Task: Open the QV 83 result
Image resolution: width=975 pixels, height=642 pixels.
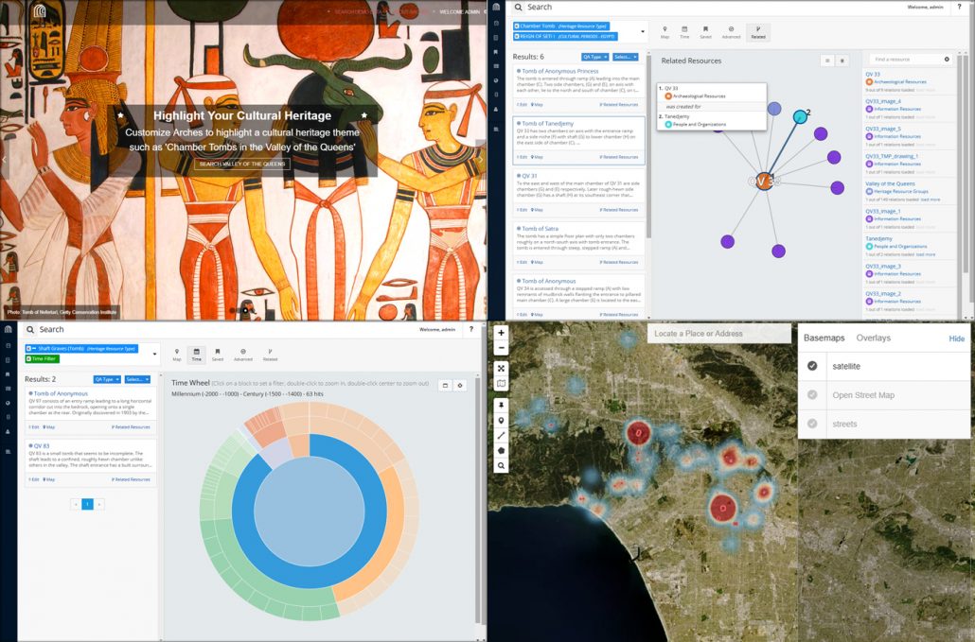Action: coord(41,445)
